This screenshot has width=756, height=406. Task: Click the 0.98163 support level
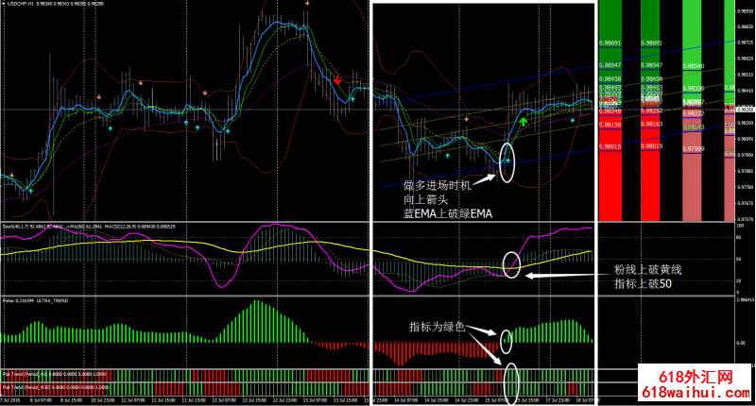pos(651,124)
